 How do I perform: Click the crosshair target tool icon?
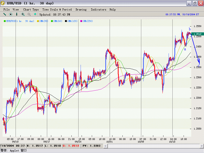(x=11, y=14)
